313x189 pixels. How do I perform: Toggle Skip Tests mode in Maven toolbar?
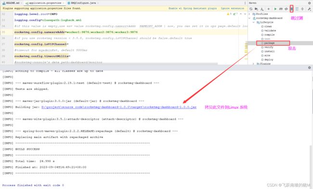[x=292, y=9]
